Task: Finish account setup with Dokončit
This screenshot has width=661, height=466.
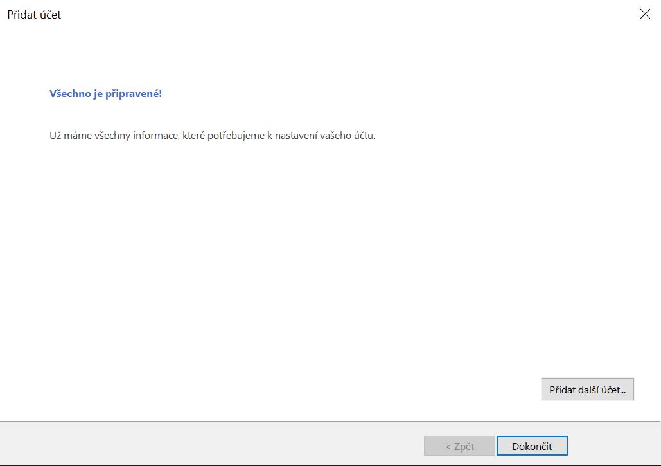Action: [532, 446]
